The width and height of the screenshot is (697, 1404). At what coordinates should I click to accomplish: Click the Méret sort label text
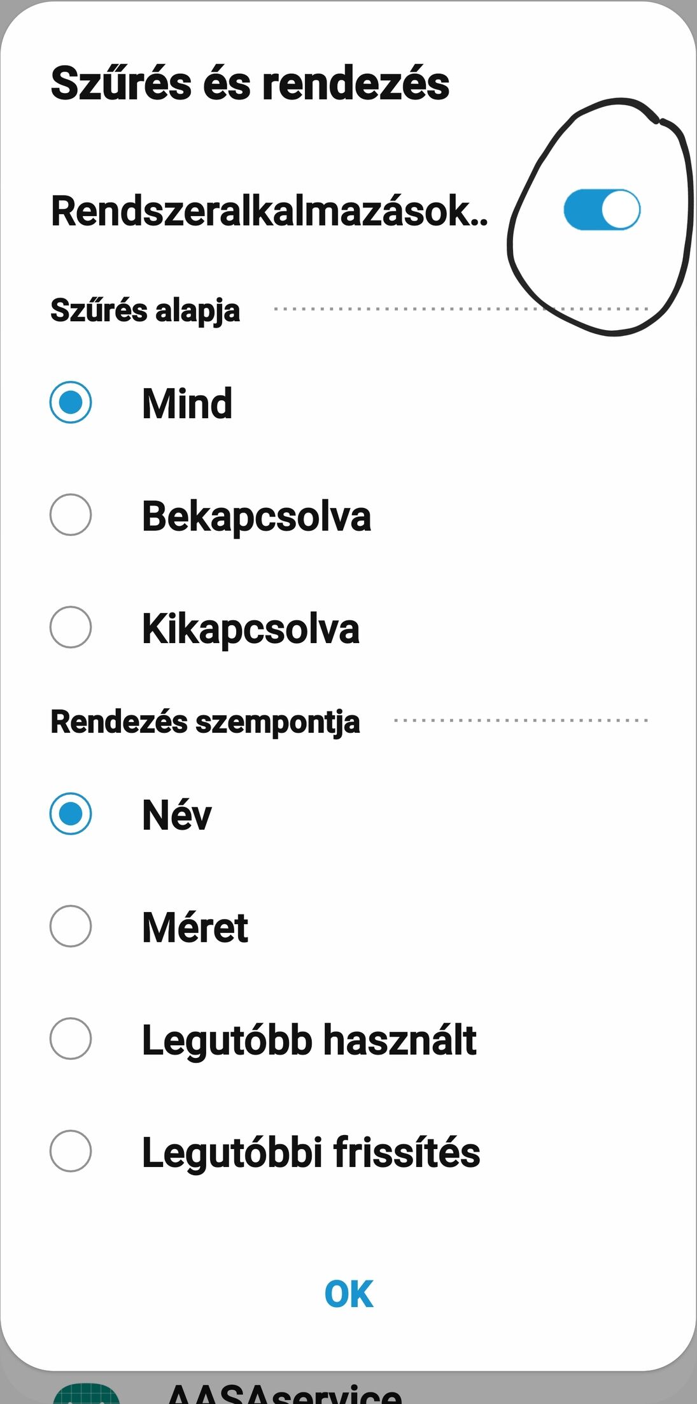(x=195, y=928)
